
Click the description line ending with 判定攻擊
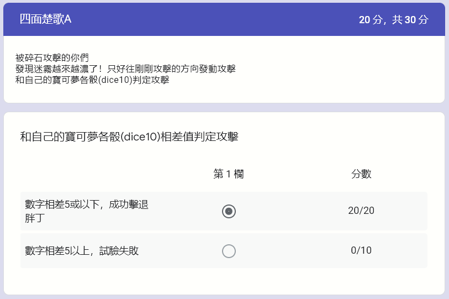click(92, 80)
